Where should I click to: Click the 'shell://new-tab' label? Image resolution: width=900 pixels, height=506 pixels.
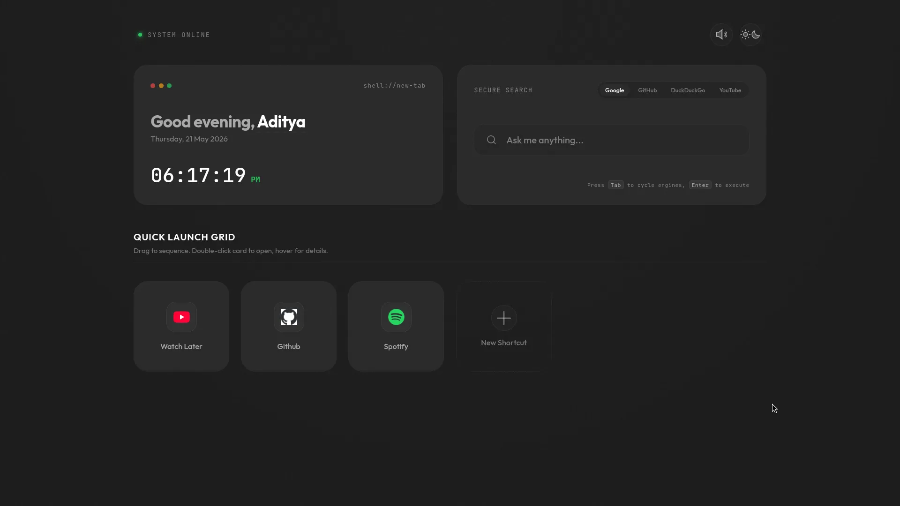pyautogui.click(x=395, y=86)
